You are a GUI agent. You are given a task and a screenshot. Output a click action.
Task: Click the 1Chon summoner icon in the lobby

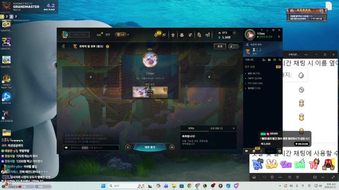point(150,60)
